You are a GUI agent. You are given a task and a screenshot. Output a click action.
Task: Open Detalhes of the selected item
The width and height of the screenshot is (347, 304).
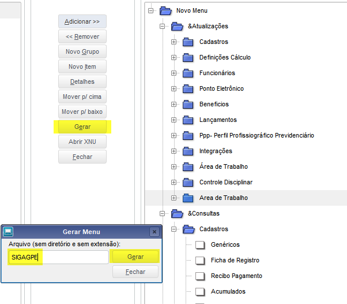click(82, 81)
